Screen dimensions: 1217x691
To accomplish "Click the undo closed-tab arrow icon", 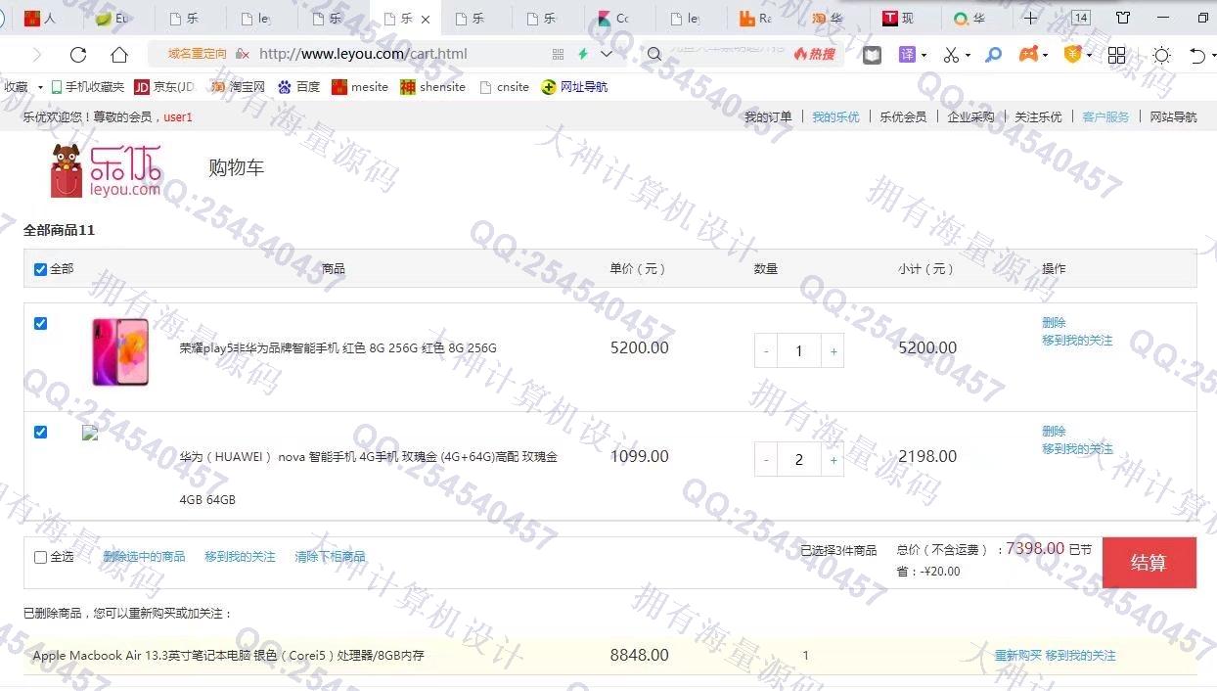I will point(1196,55).
